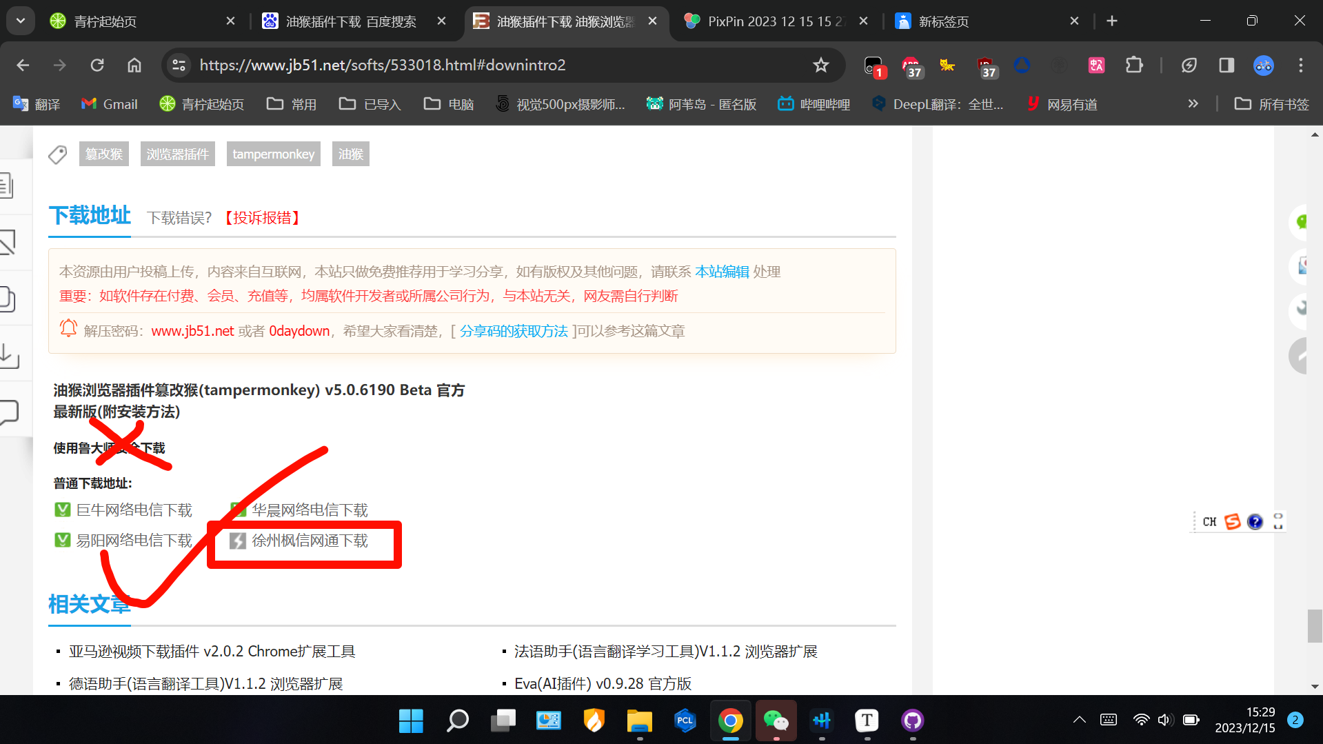Screen dimensions: 1323x744
Task: Open WeChat from the taskbar
Action: tap(776, 721)
